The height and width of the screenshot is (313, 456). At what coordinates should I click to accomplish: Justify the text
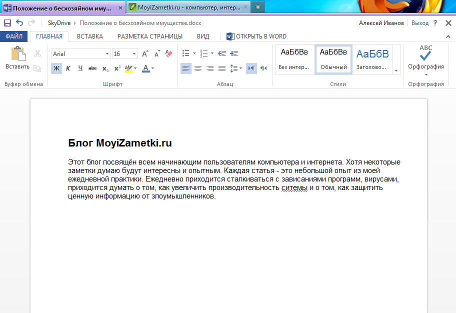(x=222, y=68)
